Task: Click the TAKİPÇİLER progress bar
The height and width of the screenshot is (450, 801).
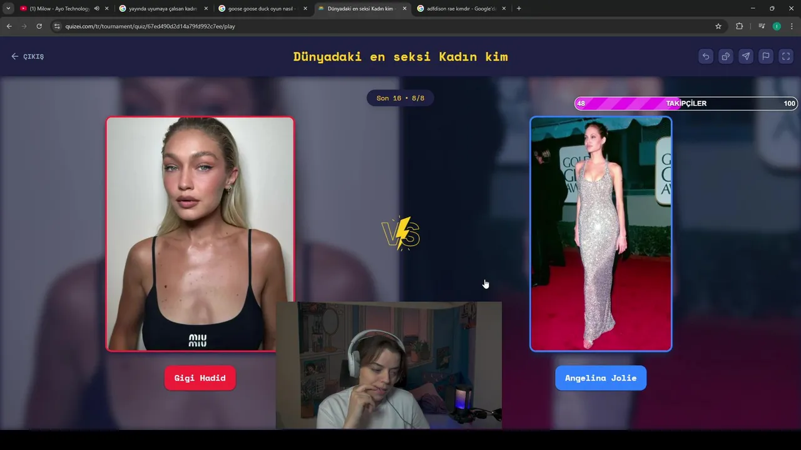Action: pos(686,104)
